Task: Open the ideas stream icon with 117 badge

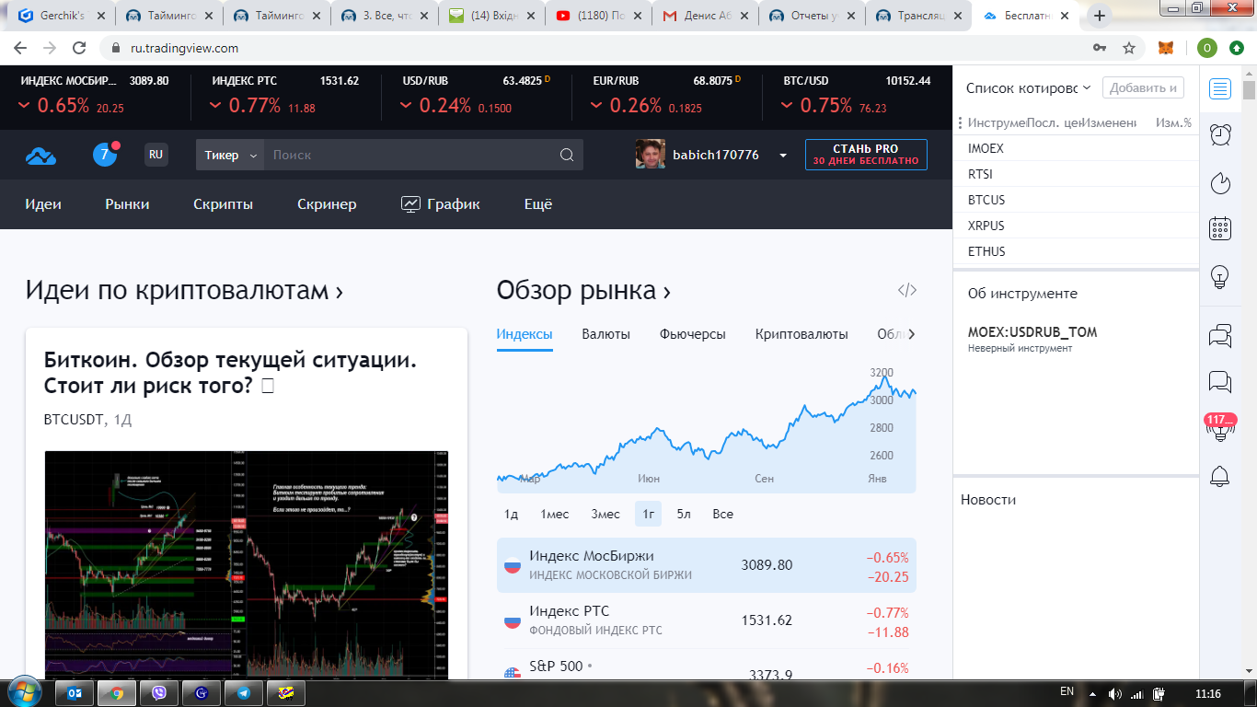Action: [1220, 428]
